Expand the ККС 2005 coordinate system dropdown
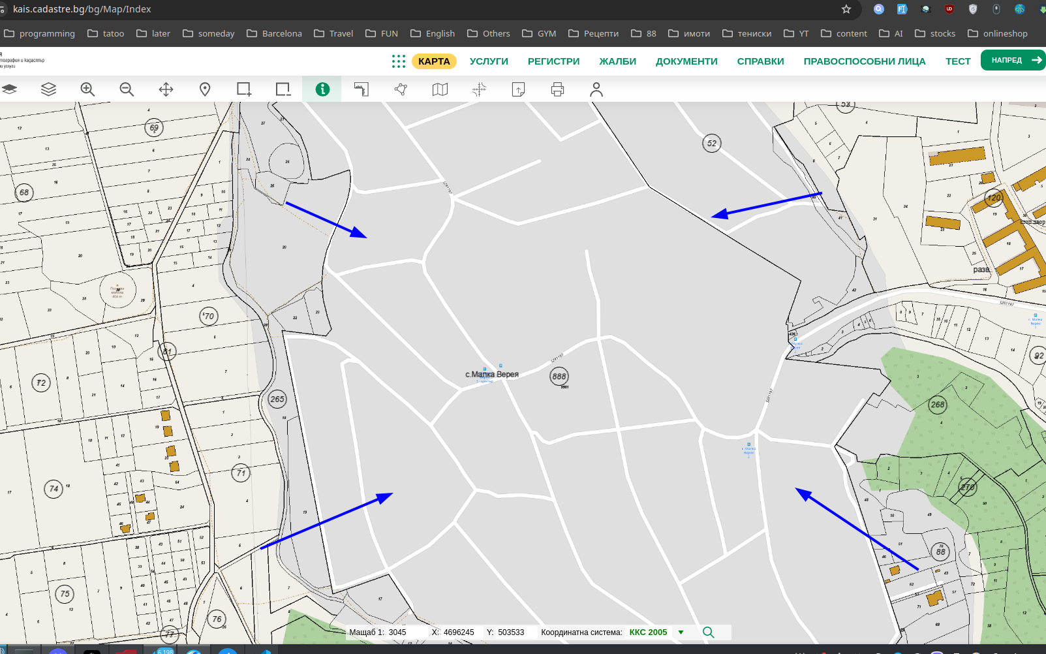The width and height of the screenshot is (1046, 654). (x=681, y=632)
